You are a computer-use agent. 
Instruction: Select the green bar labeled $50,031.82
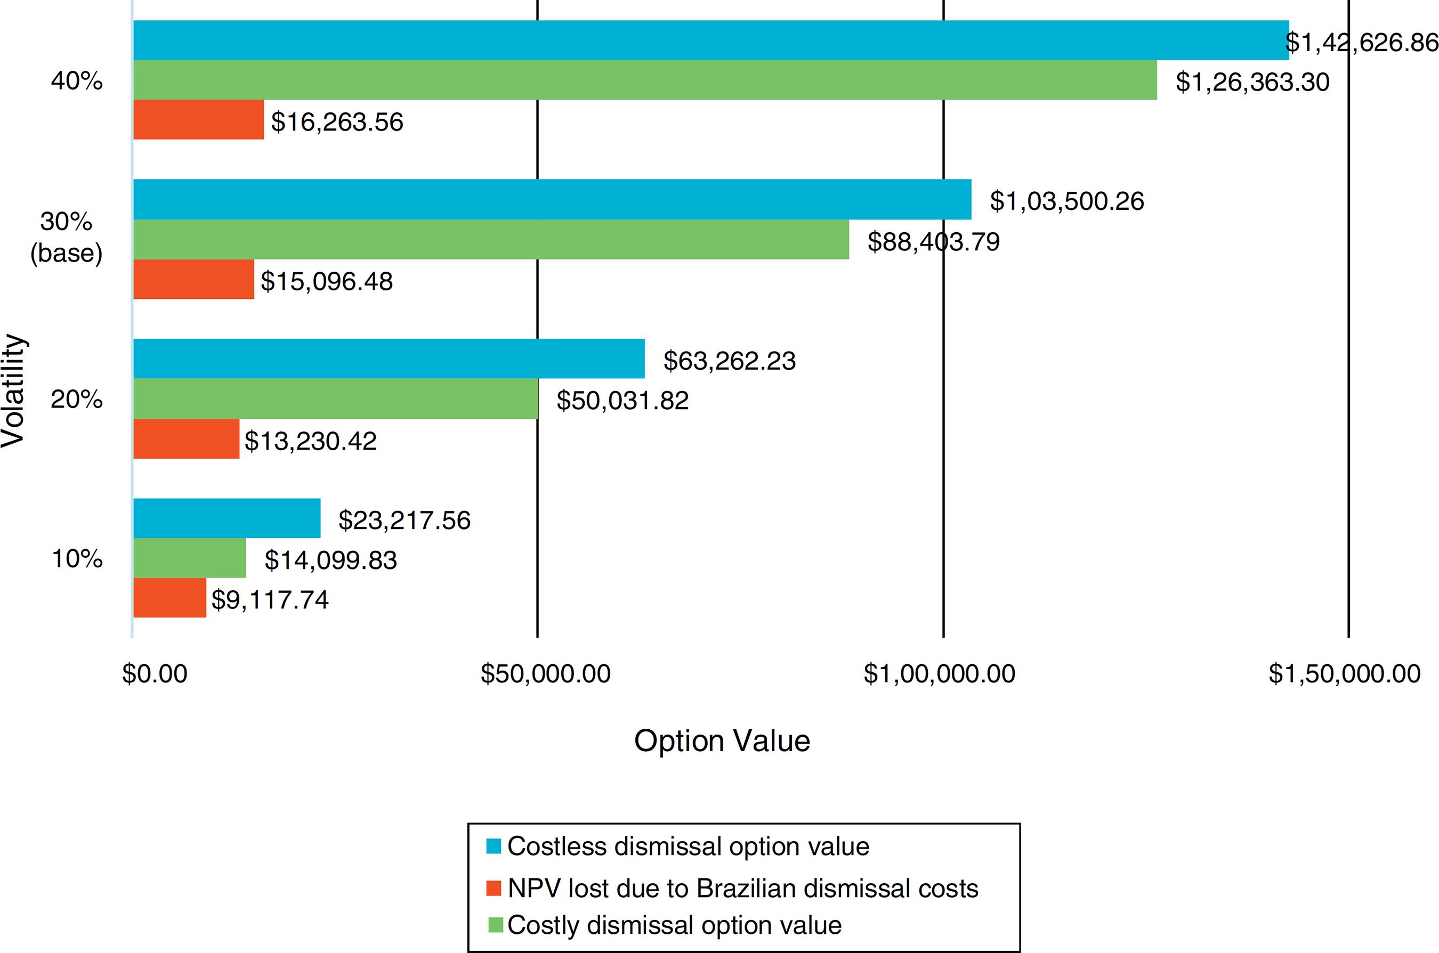[335, 398]
